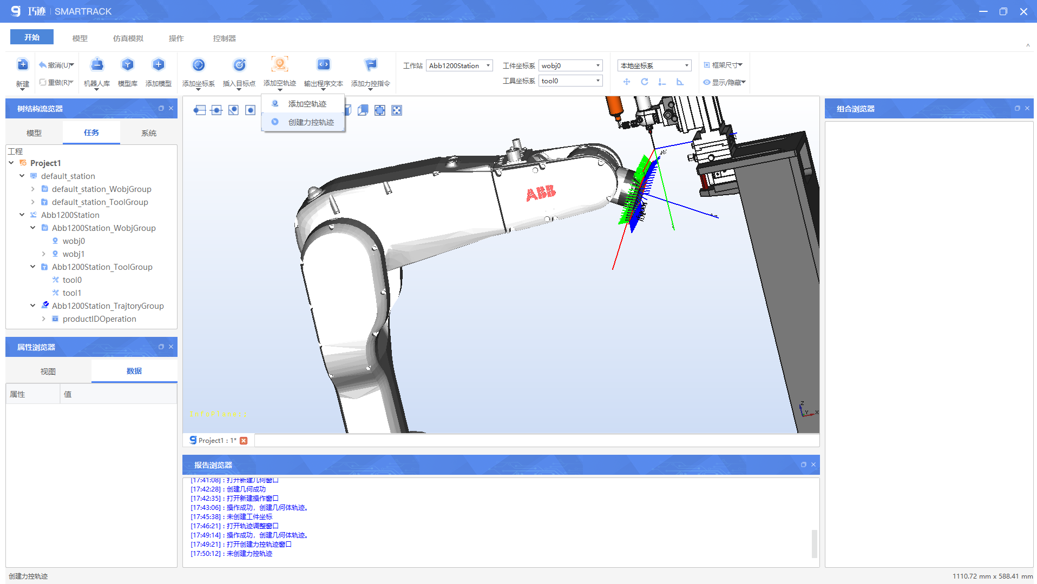Click the 添加坐标系 add coordinate system icon
The width and height of the screenshot is (1037, 584).
point(199,65)
